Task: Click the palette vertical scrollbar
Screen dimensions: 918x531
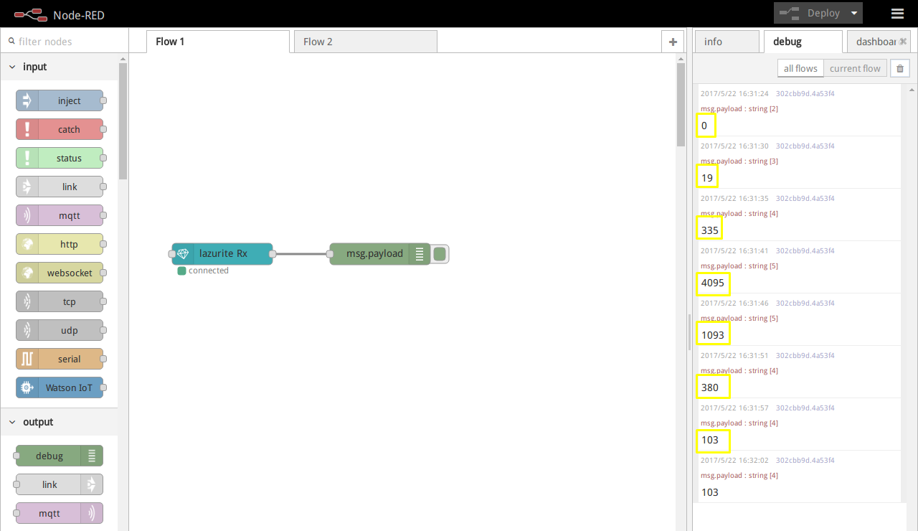Action: [123, 121]
